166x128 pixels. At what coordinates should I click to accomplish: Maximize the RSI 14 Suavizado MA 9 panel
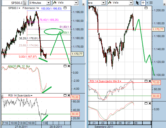click(146, 81)
